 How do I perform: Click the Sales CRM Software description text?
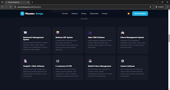(100, 44)
